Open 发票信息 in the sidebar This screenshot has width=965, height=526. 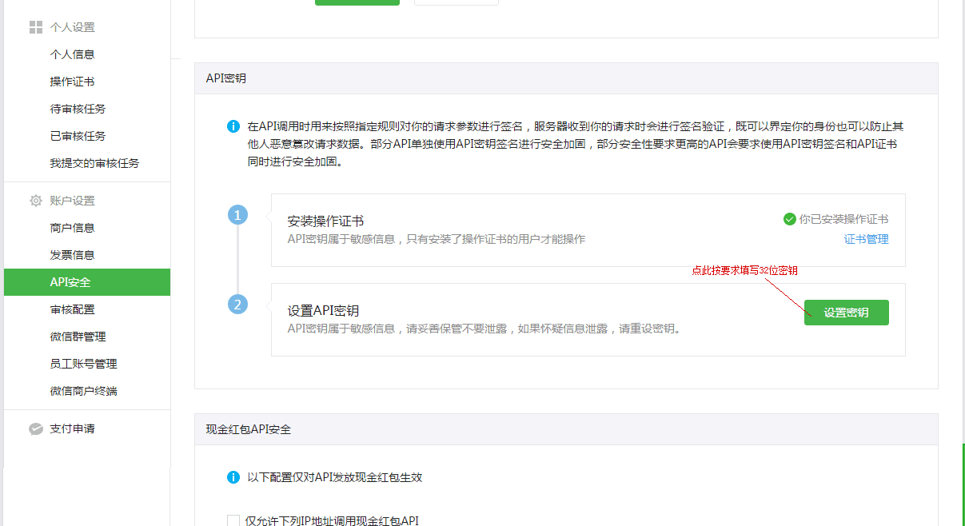(x=72, y=255)
